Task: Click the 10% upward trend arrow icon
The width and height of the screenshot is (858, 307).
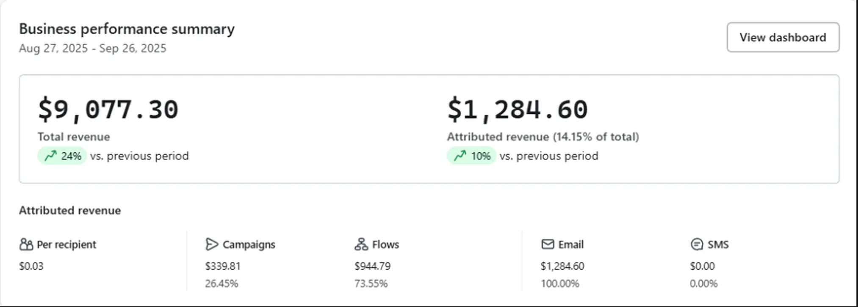Action: 460,156
